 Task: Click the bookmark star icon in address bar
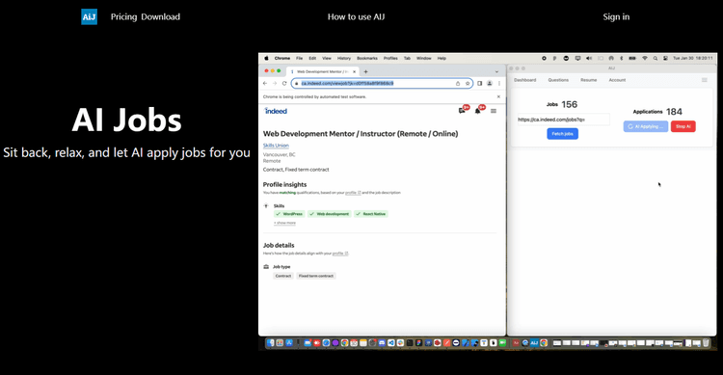pos(468,84)
